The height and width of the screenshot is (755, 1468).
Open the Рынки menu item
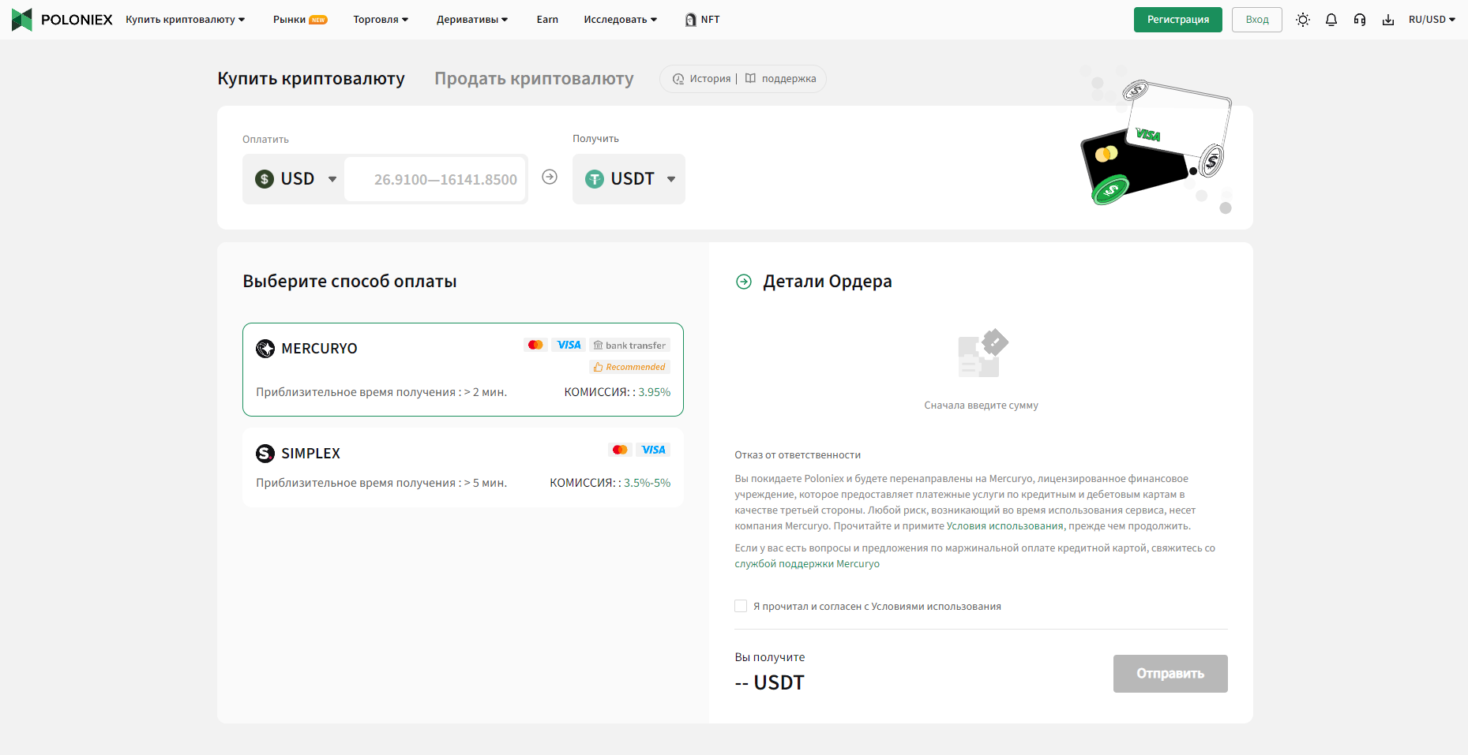pos(289,20)
